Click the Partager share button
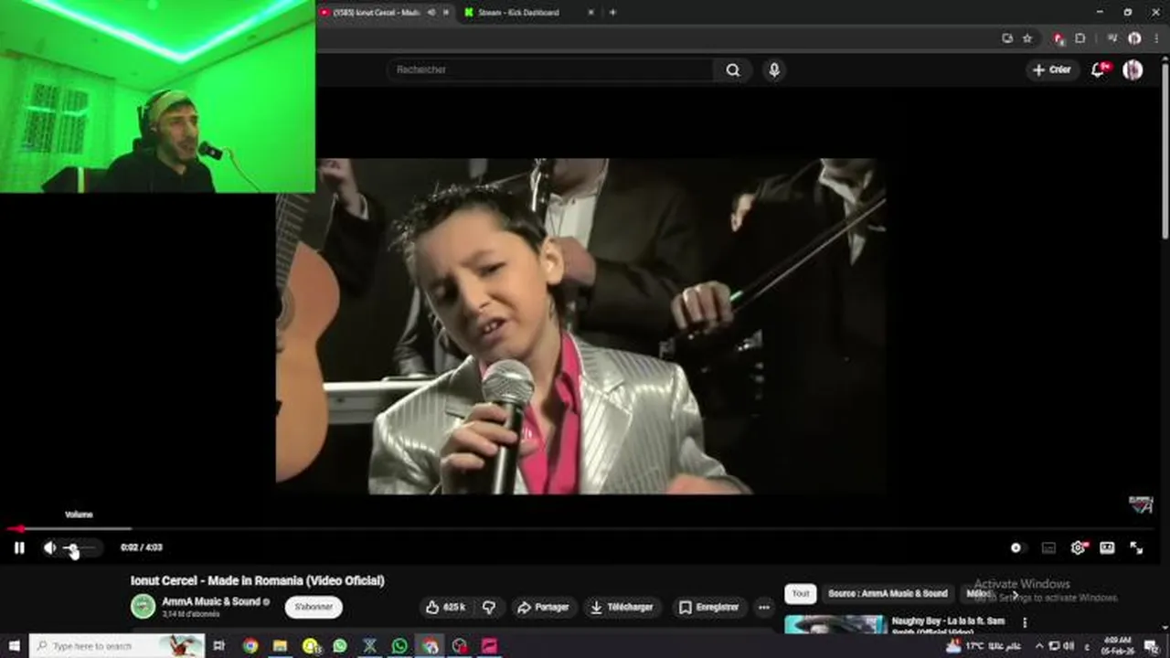The height and width of the screenshot is (658, 1170). (543, 607)
